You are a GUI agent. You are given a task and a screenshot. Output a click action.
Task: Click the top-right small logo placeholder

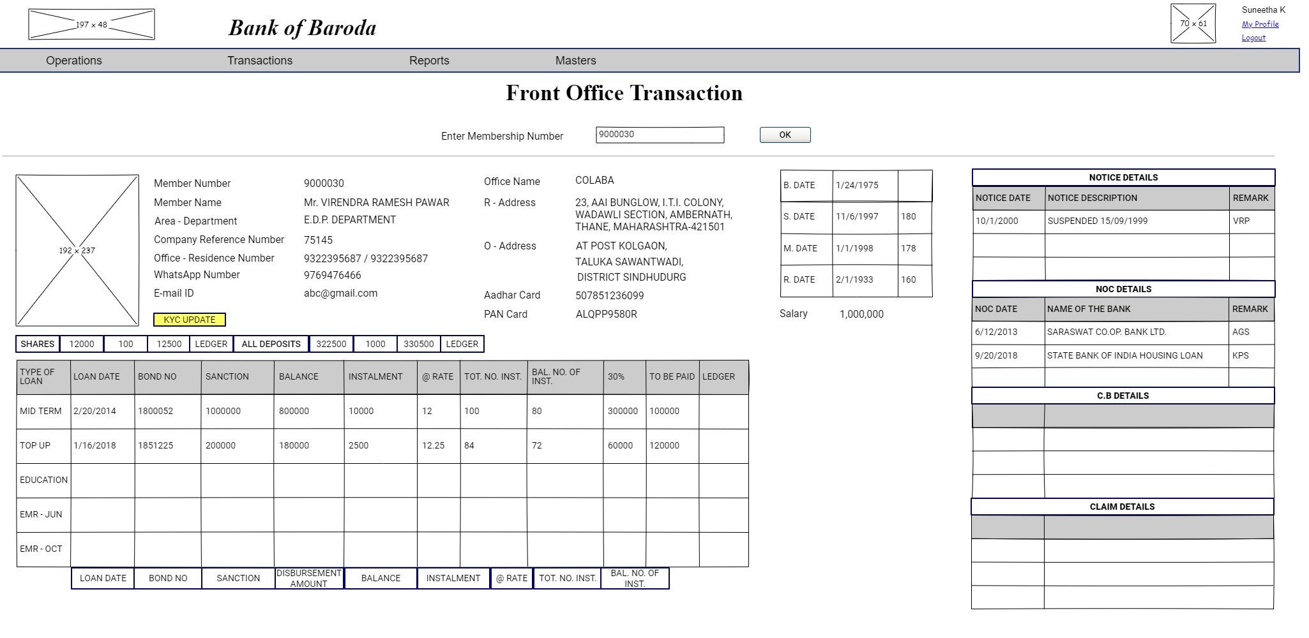[1193, 24]
